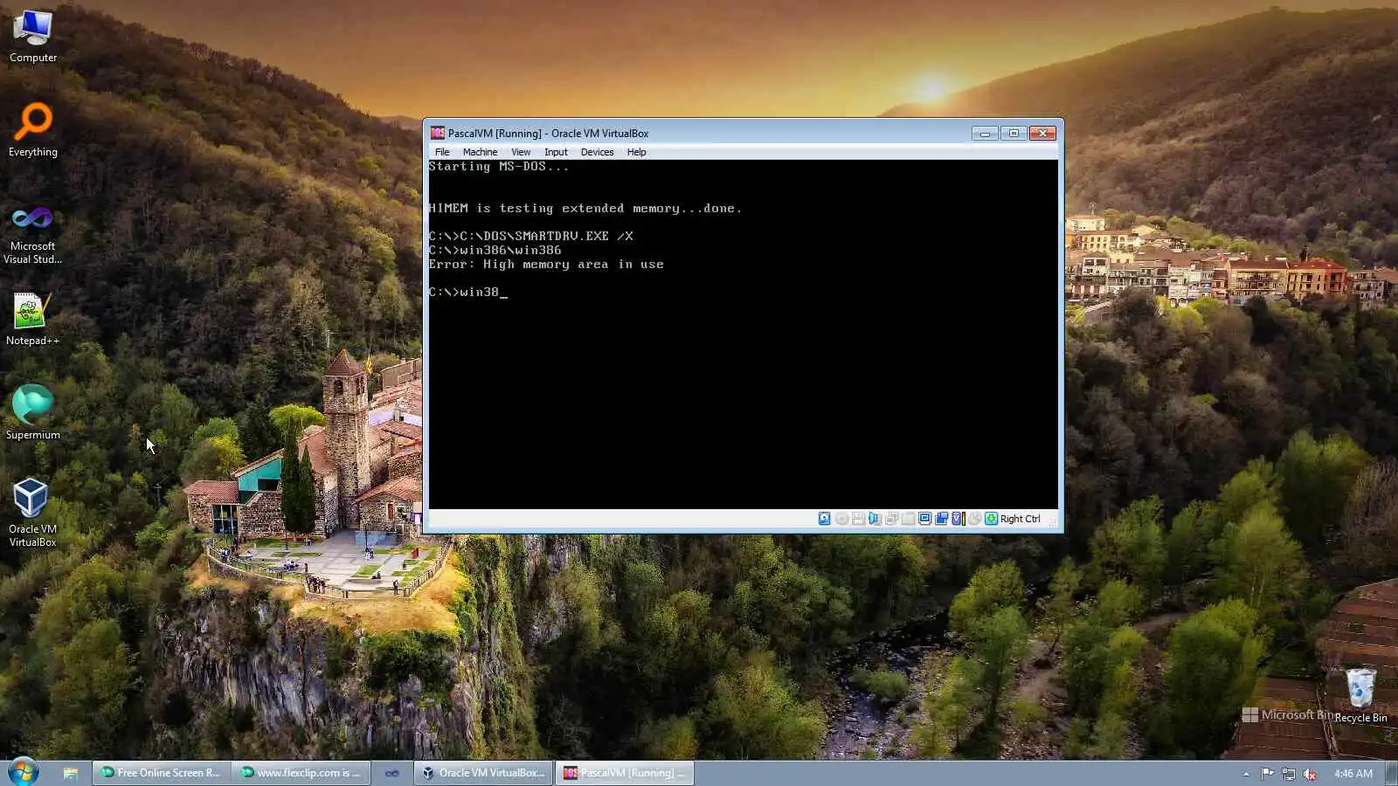This screenshot has height=786, width=1398.
Task: Select the Oracle VM VirtualBox desktop icon
Action: (33, 513)
